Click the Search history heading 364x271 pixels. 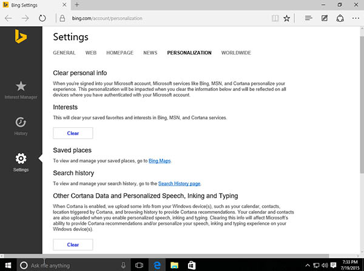pyautogui.click(x=73, y=173)
